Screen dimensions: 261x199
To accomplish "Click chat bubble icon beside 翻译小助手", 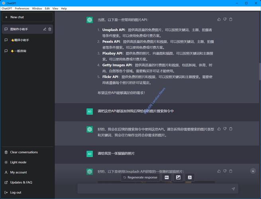I will pyautogui.click(x=6, y=40).
